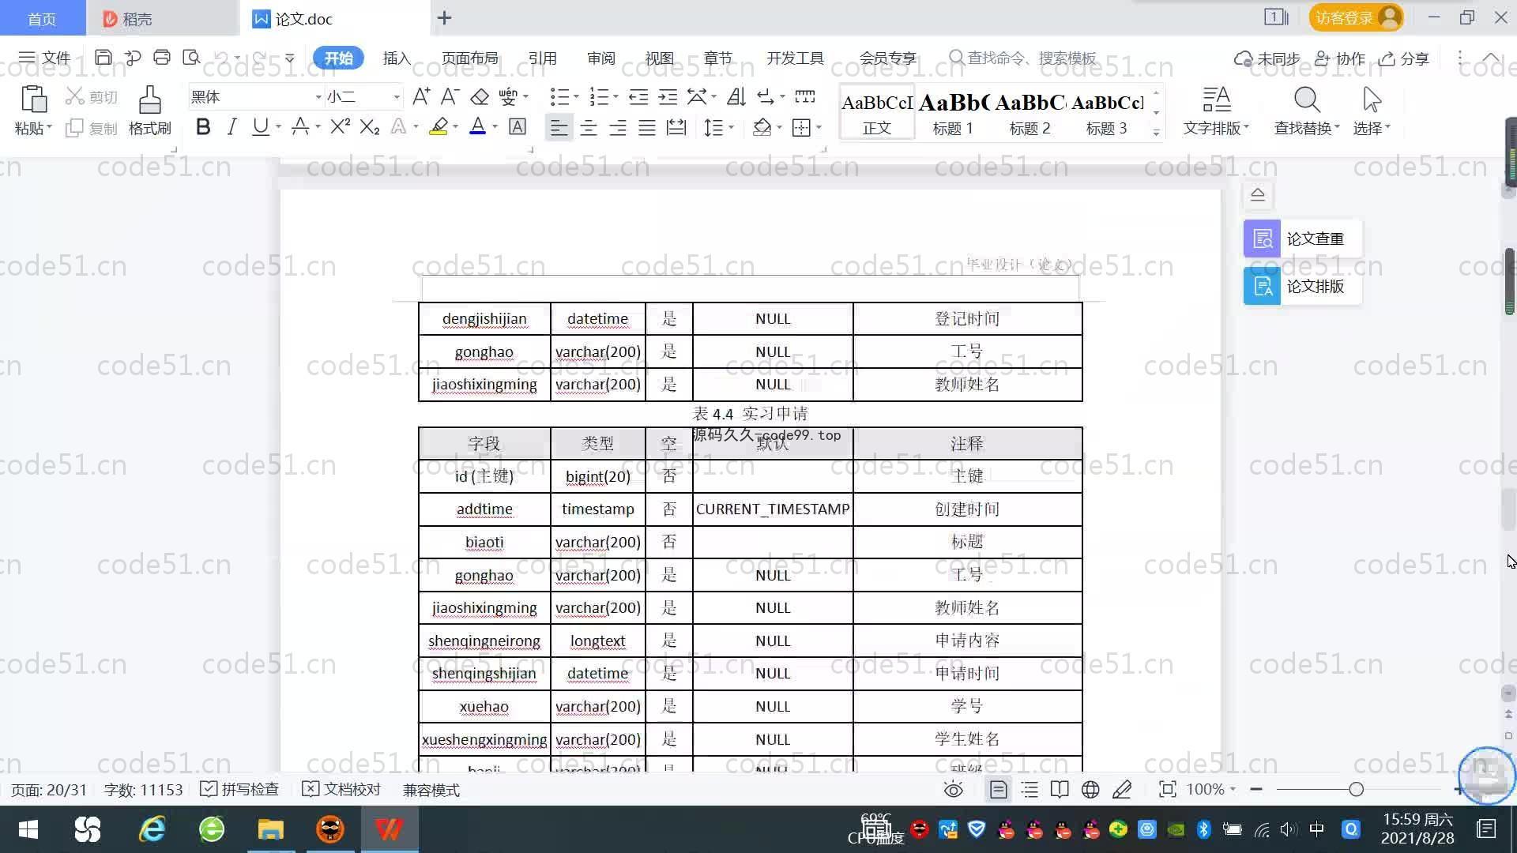Image resolution: width=1517 pixels, height=853 pixels.
Task: Toggle bold formatting
Action: pos(203,127)
